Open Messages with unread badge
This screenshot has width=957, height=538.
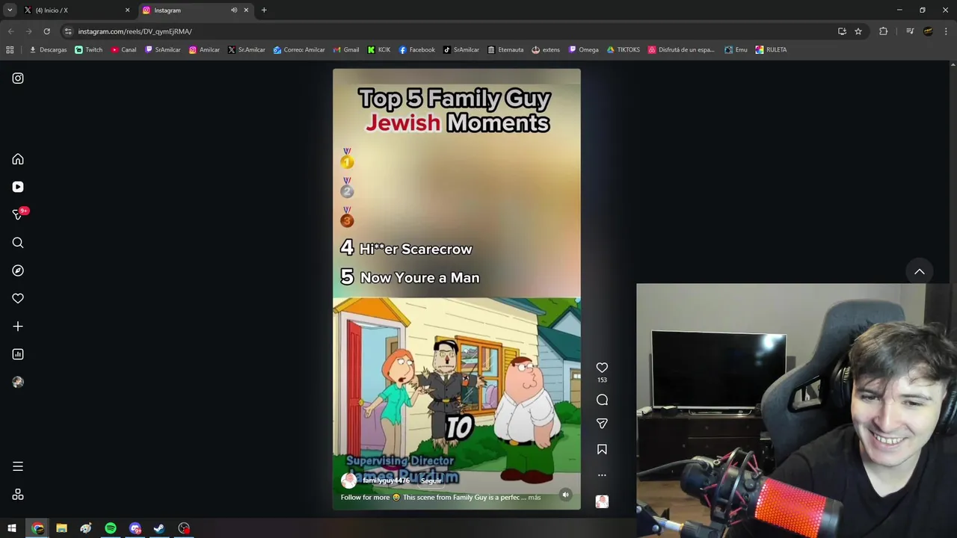pos(19,214)
